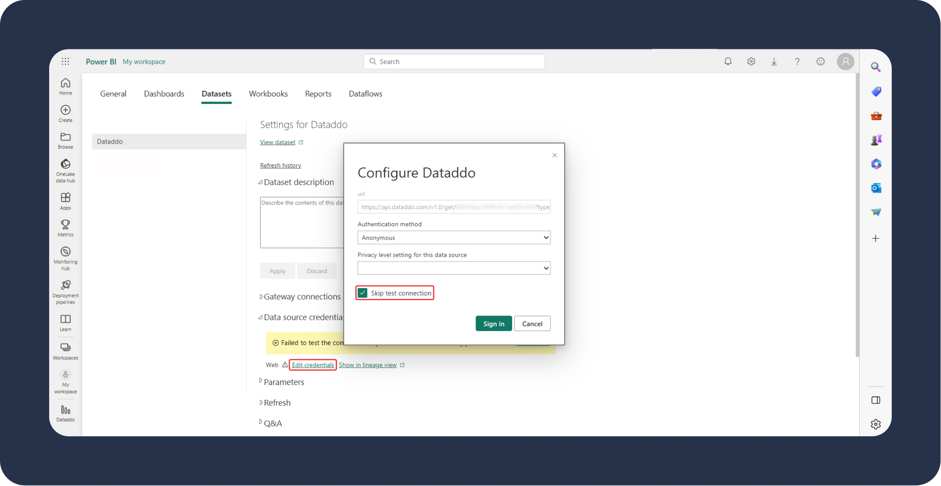
Task: Open the Dataddo item in the sidebar
Action: (x=65, y=413)
